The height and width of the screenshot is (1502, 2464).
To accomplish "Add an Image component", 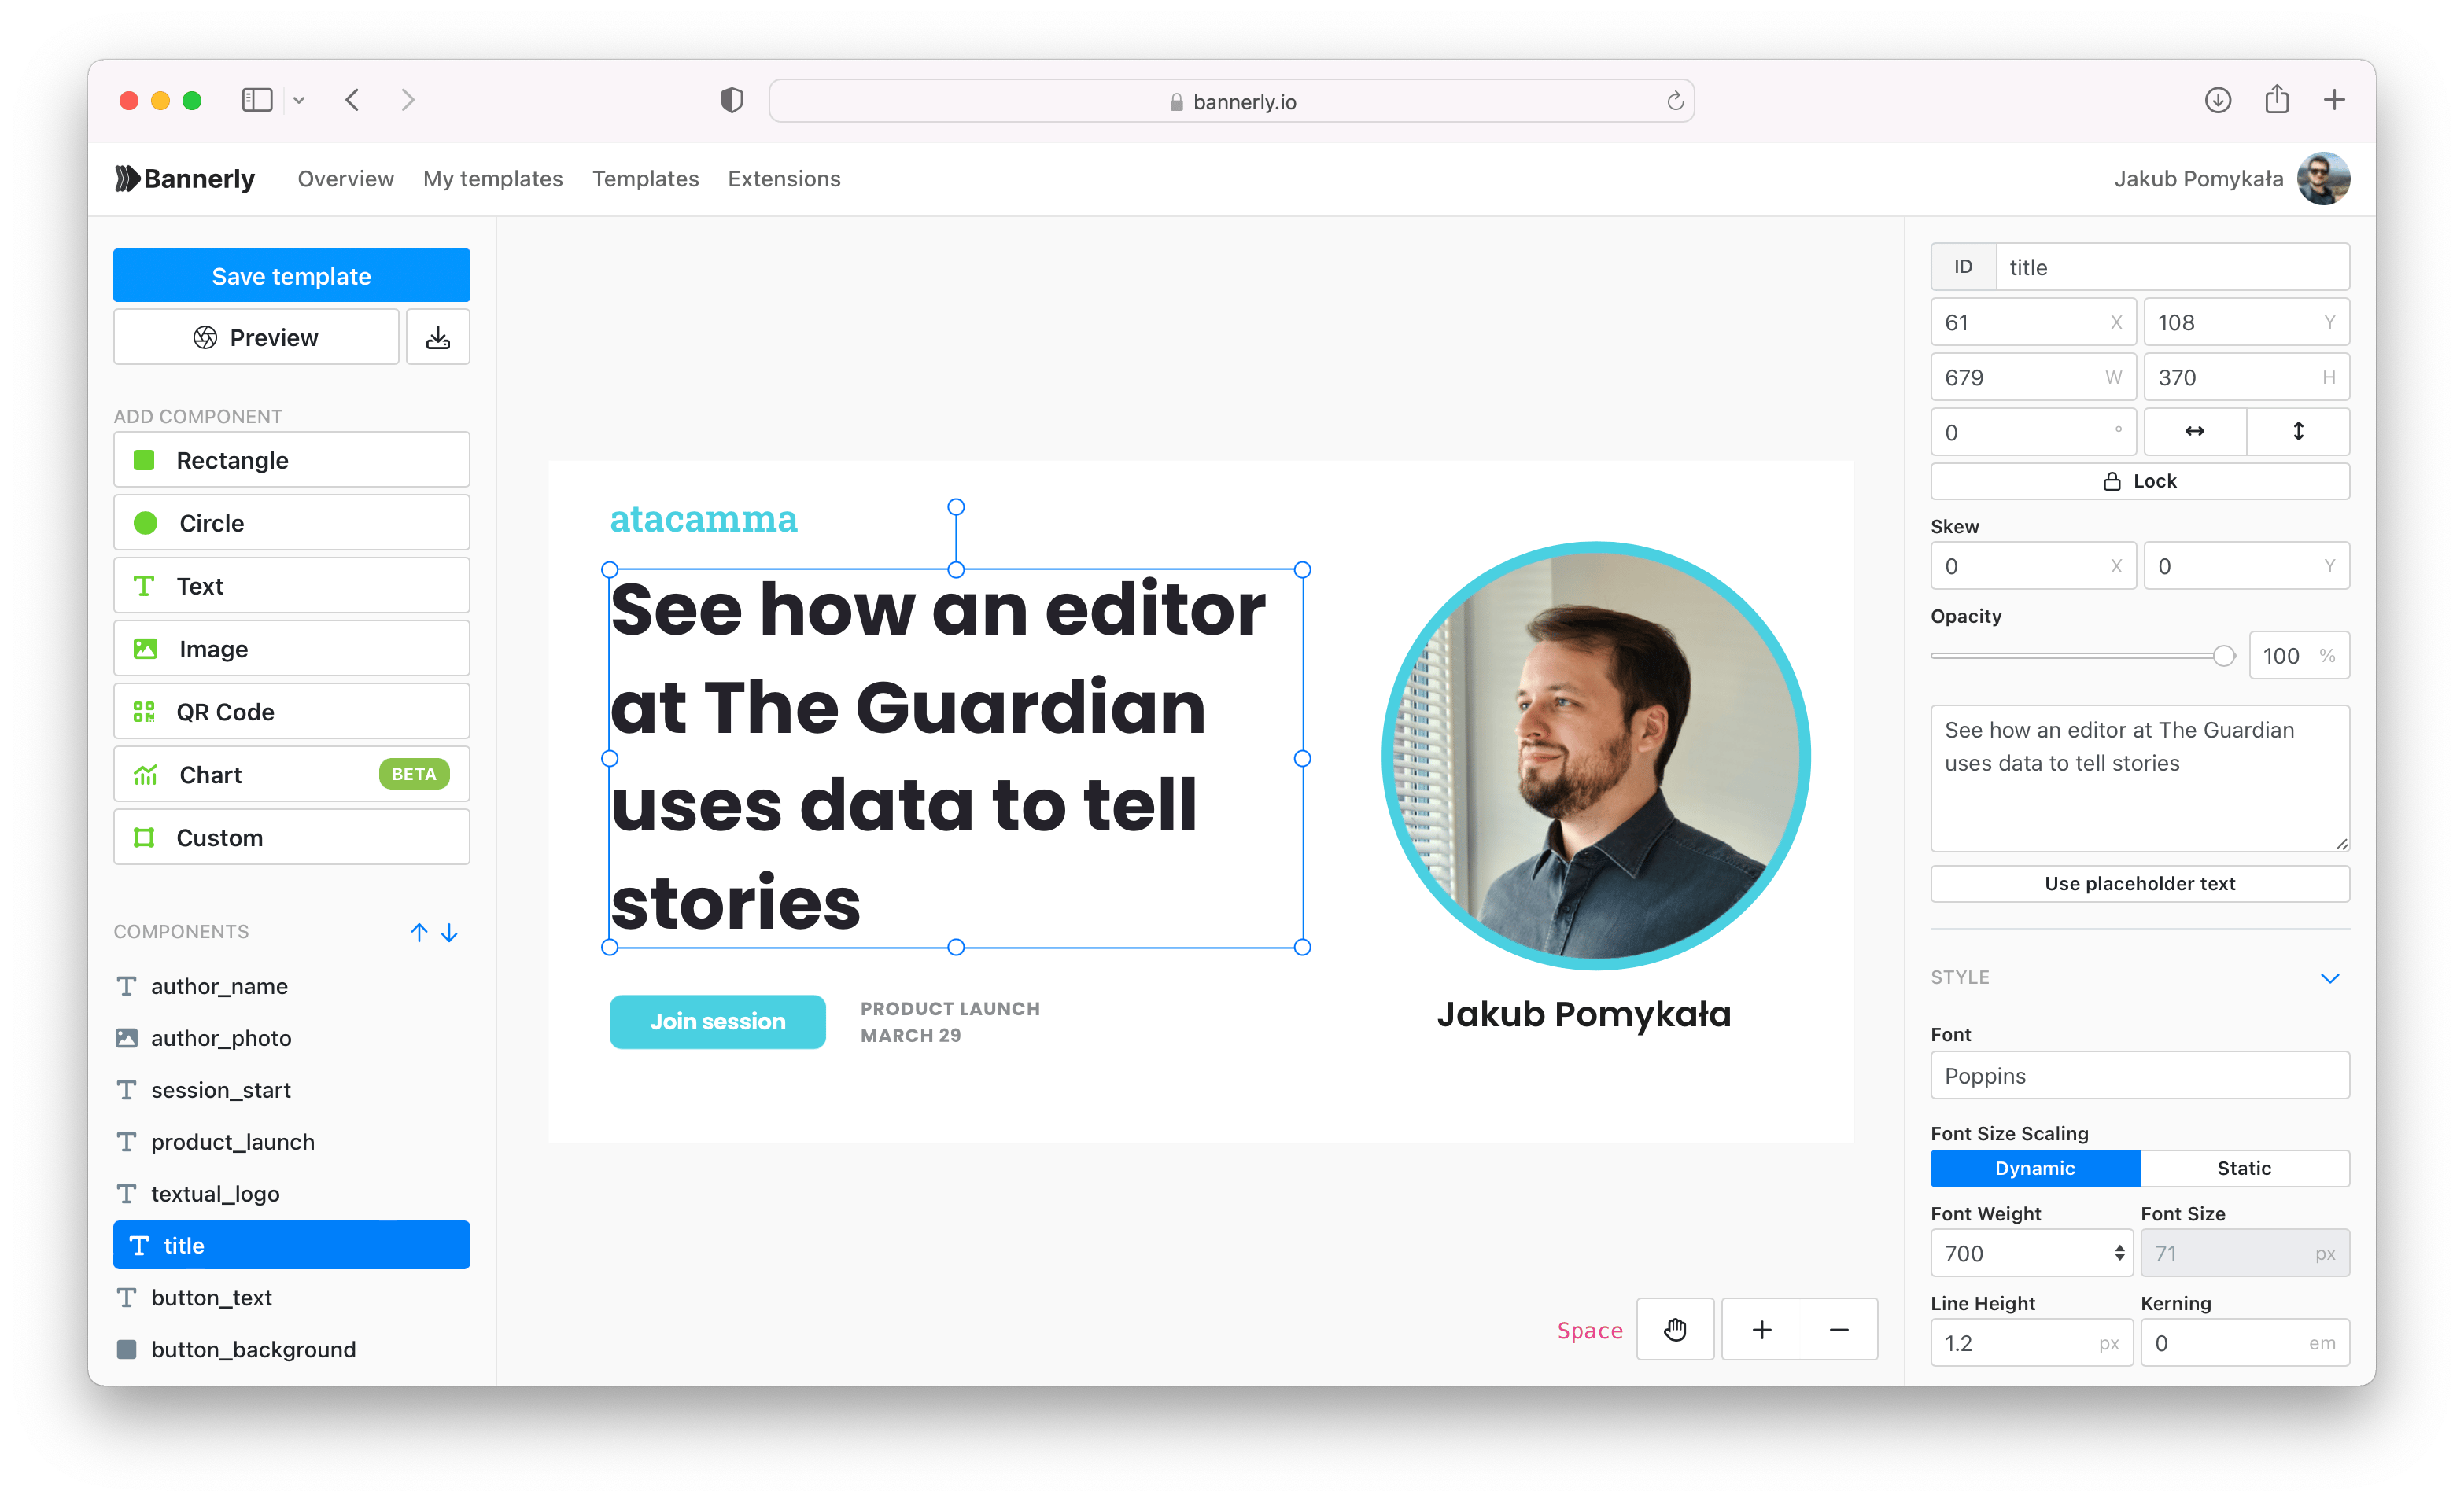I will click(x=291, y=649).
